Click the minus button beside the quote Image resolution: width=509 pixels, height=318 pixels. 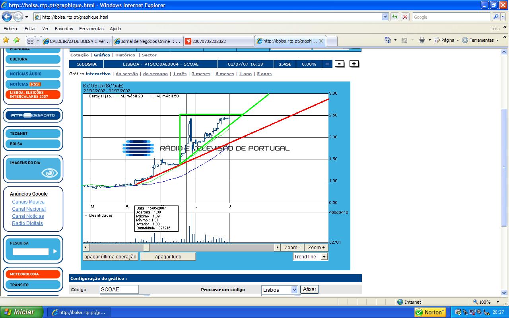coord(339,64)
